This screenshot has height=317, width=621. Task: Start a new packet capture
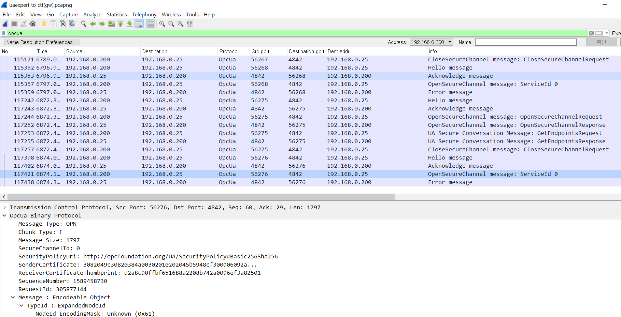coord(5,24)
